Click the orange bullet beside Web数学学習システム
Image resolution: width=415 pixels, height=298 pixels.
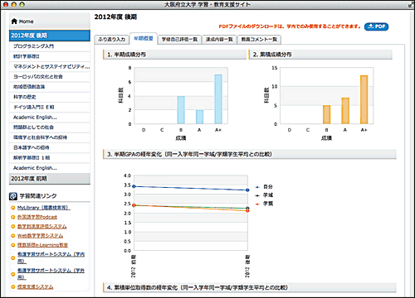(12, 236)
